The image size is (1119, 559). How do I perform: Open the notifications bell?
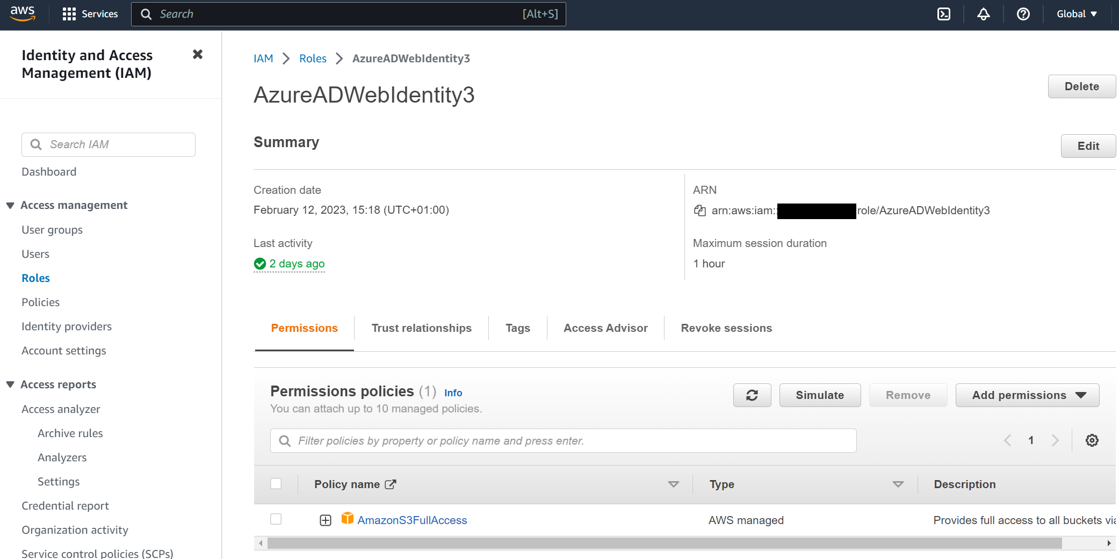tap(984, 14)
